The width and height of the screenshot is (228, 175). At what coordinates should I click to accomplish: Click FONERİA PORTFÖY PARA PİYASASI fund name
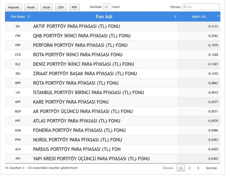79,130
